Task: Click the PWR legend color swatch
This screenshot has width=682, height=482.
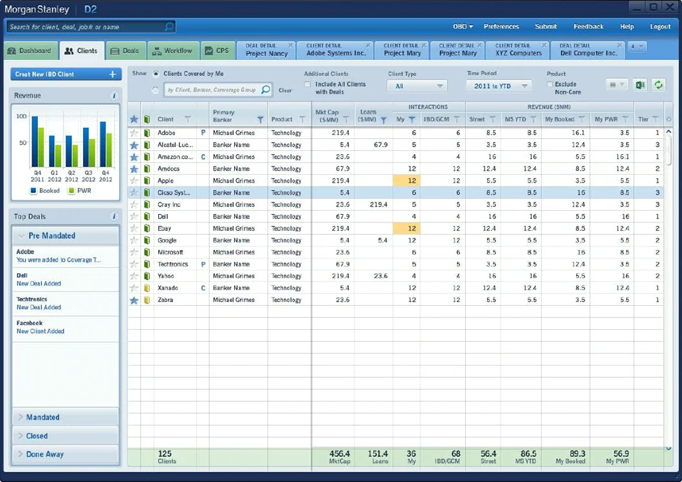Action: coord(71,191)
